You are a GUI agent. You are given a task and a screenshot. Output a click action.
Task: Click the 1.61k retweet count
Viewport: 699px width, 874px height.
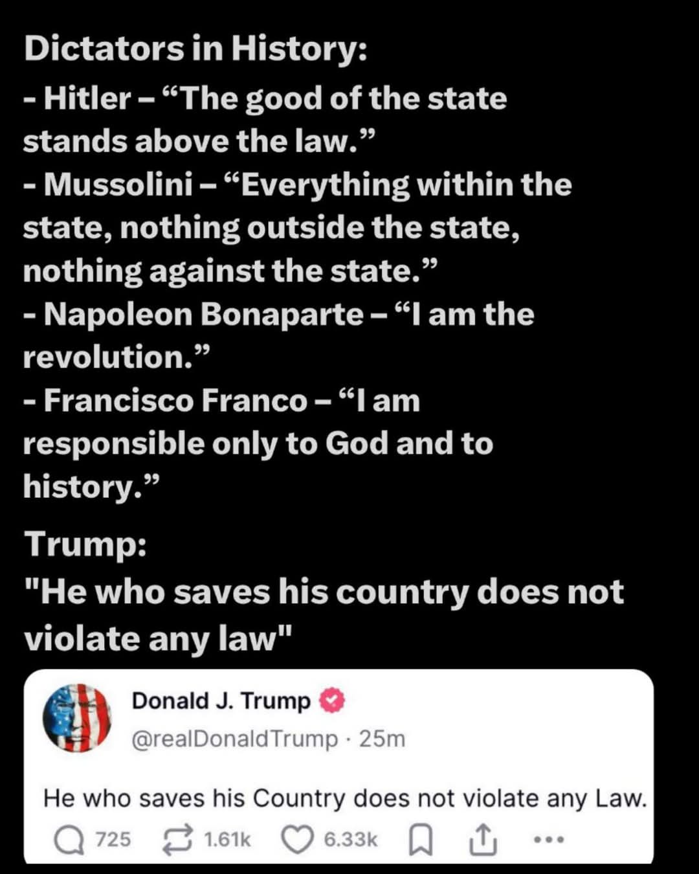click(x=227, y=840)
